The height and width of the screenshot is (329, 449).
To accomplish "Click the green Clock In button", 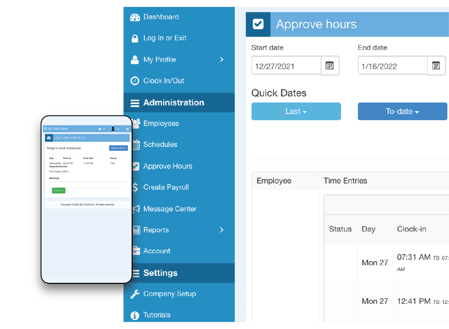I will point(58,190).
